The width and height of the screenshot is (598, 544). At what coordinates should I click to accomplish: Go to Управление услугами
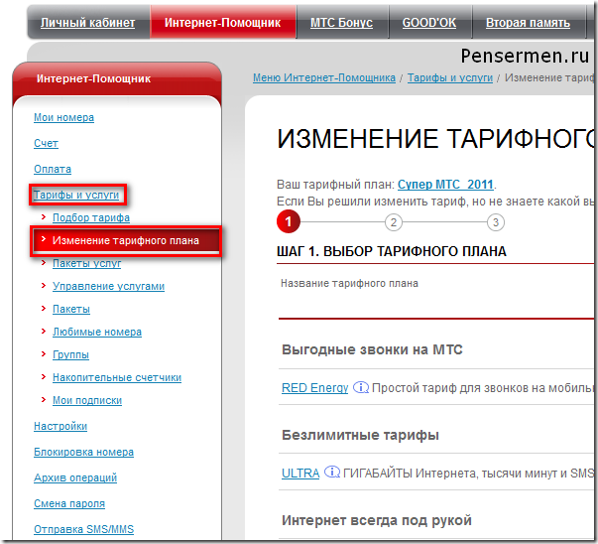tap(109, 286)
